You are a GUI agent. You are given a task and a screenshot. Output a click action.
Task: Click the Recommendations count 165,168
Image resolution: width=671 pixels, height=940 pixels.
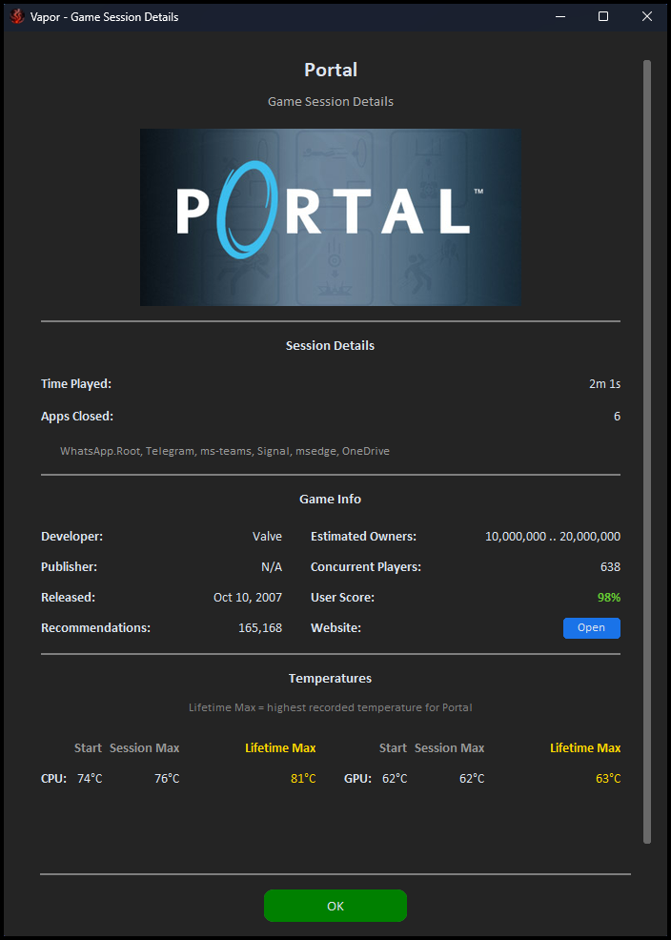[259, 628]
